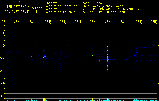The width and height of the screenshot is (159, 101).
Task: Click the 5el Yagi antenna description
Action: tap(104, 12)
